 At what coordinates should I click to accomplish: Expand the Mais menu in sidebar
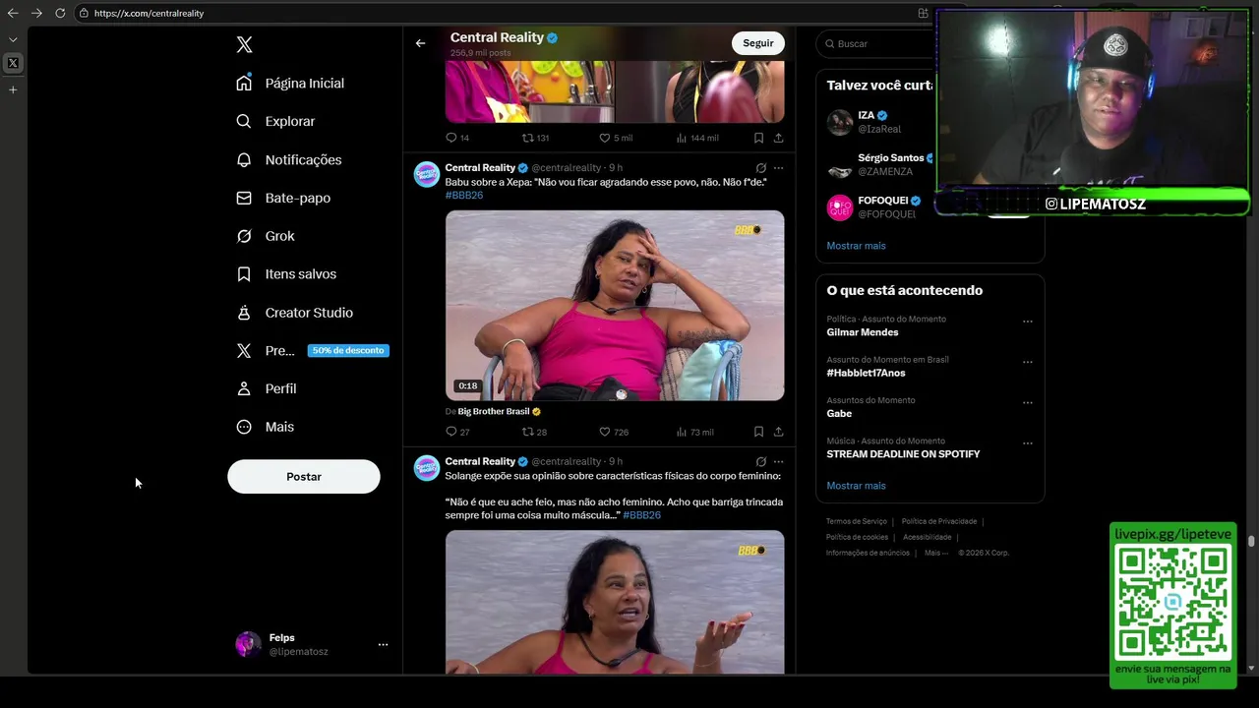point(266,427)
